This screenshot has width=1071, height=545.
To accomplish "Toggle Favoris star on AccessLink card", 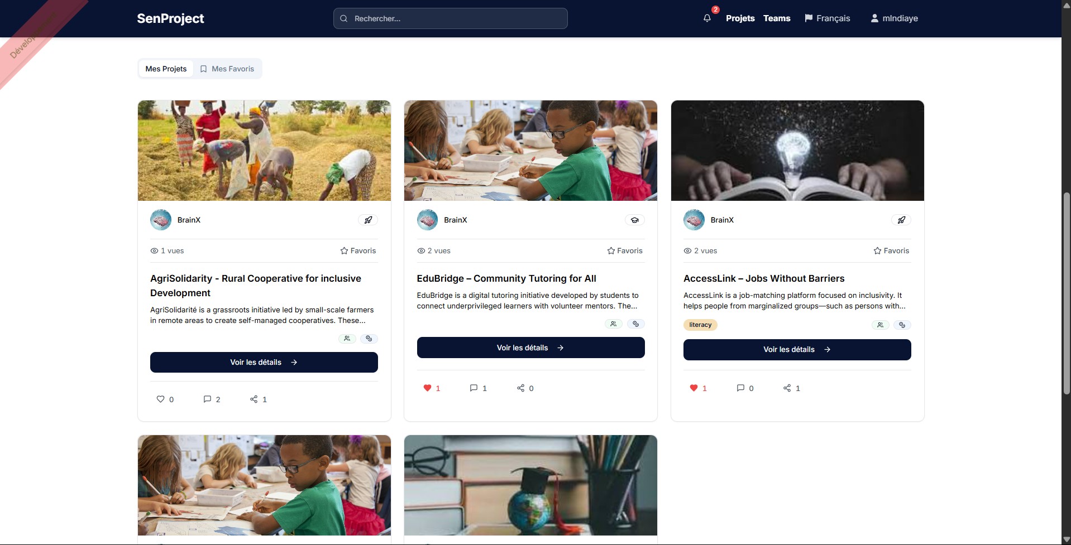I will click(x=891, y=251).
